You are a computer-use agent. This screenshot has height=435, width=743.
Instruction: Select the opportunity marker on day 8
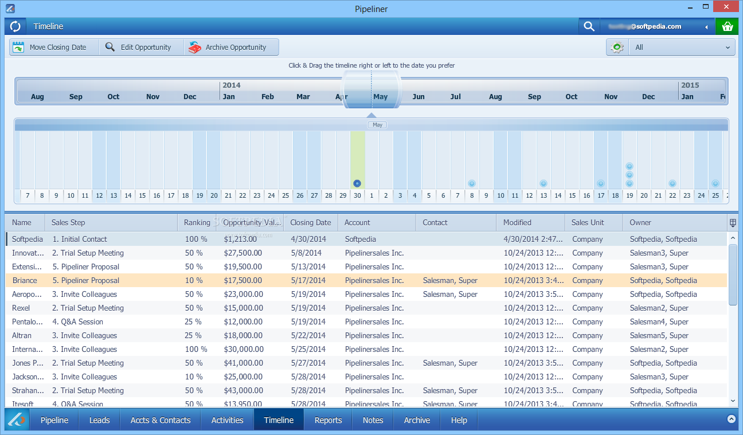tap(472, 183)
